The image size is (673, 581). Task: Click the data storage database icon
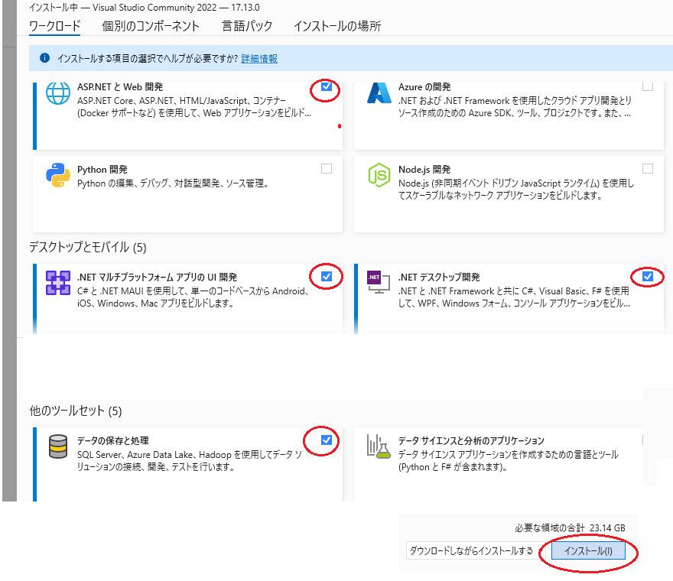58,446
